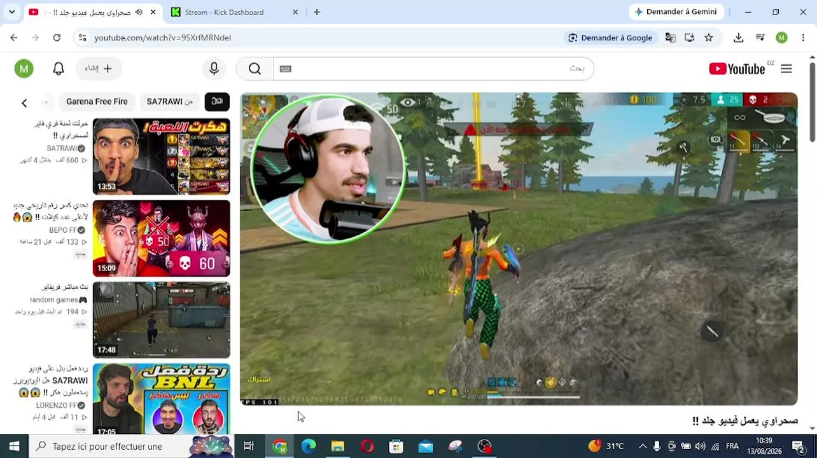Open the volume control in system tray

pyautogui.click(x=700, y=446)
